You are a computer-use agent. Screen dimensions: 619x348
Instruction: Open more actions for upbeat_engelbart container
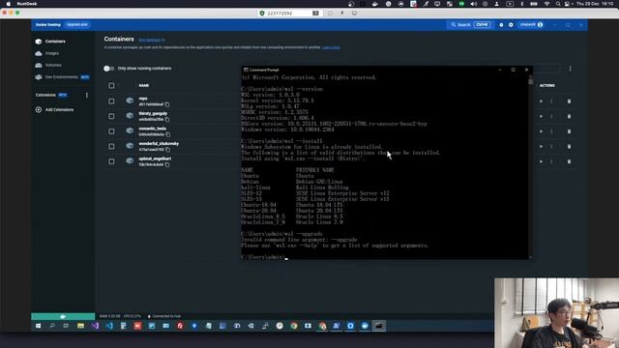coord(551,161)
